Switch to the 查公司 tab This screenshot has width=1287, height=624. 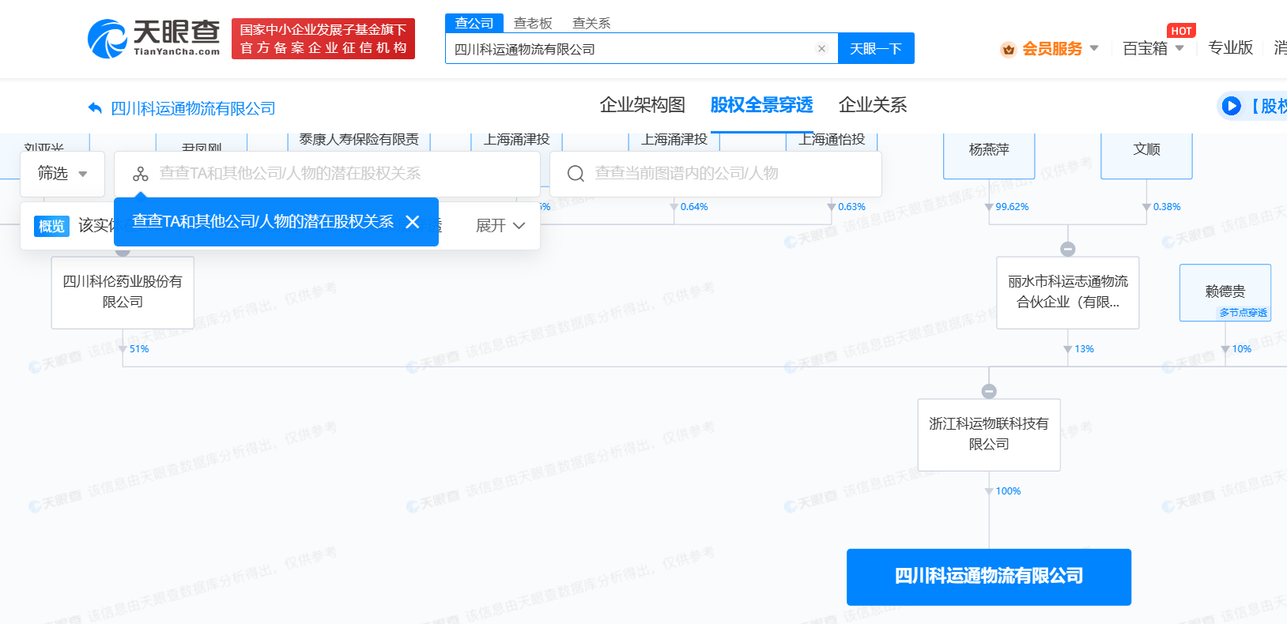click(x=474, y=23)
